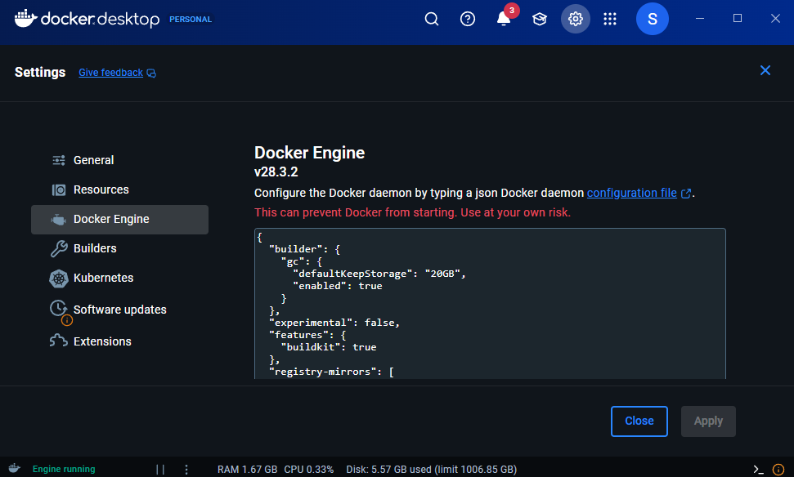Click the Kubernetes helm wheel icon
The height and width of the screenshot is (477, 794).
coord(59,279)
